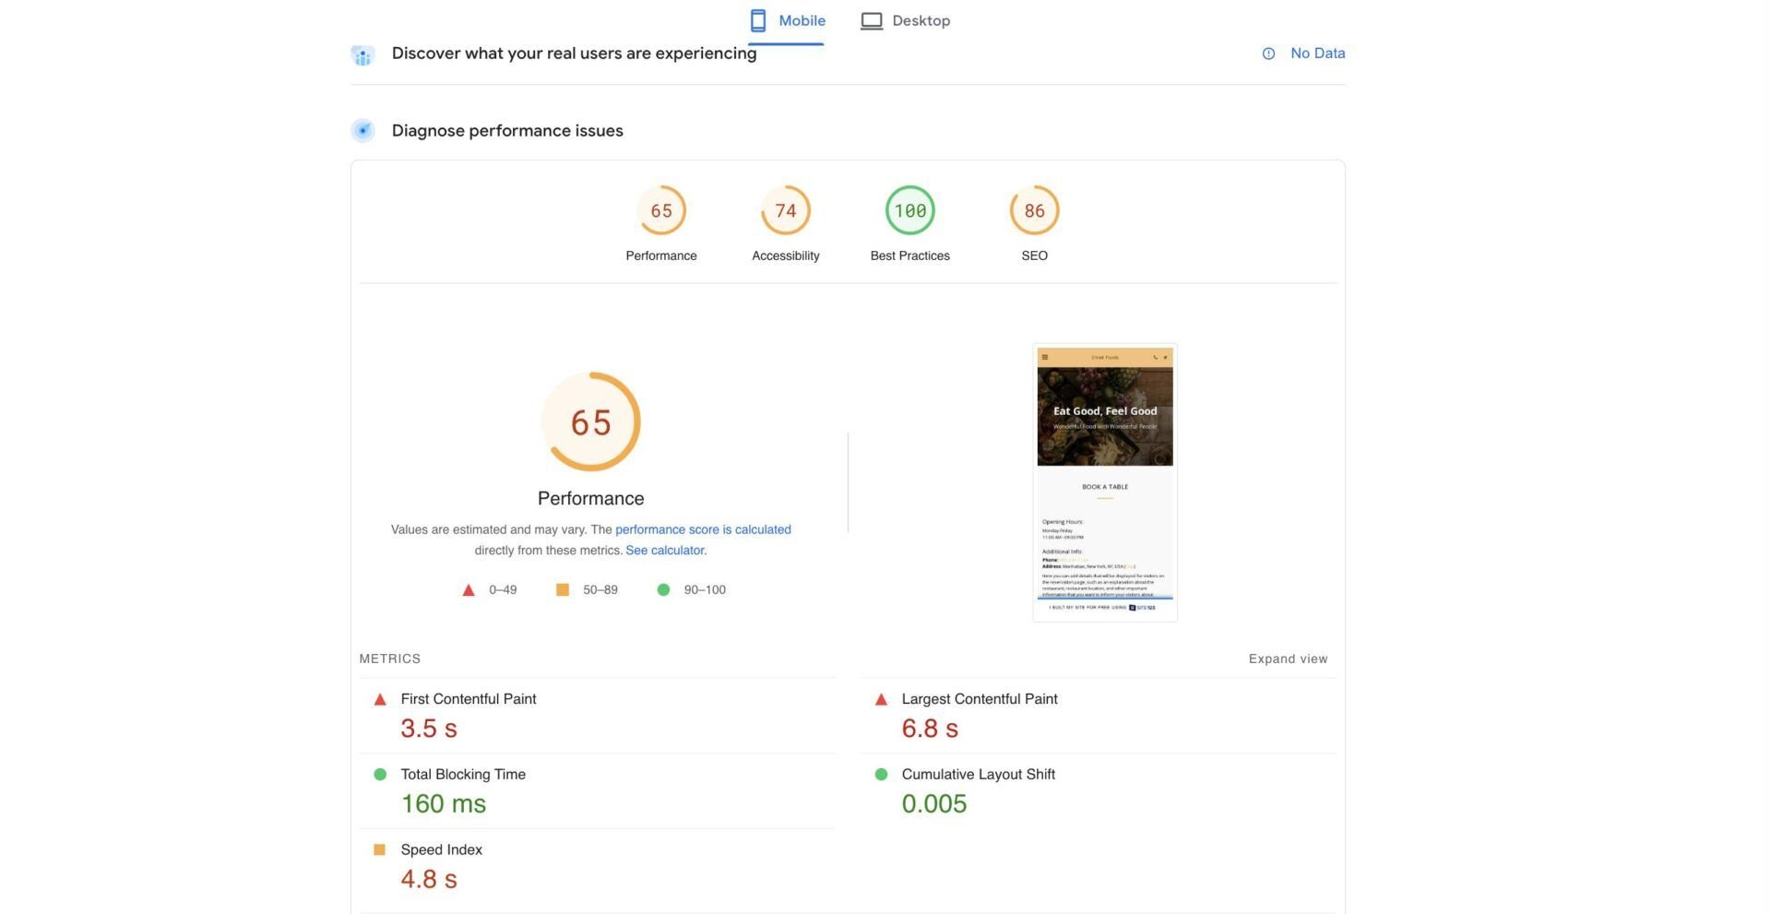Click the red triangle 0–49 legend icon
The height and width of the screenshot is (914, 1771).
469,590
